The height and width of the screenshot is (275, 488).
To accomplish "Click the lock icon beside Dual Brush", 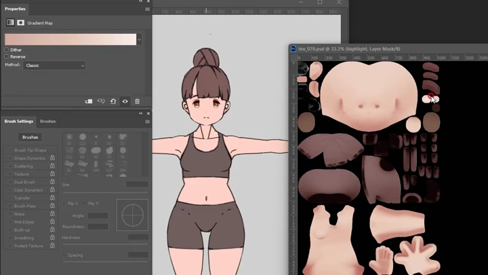I will [52, 182].
